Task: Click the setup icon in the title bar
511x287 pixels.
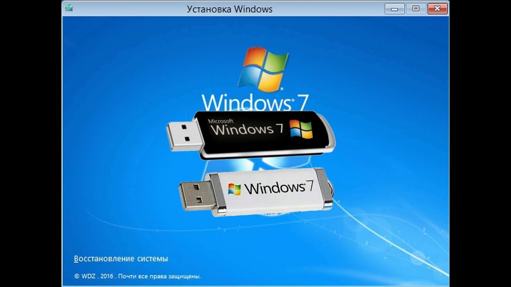Action: tap(69, 8)
